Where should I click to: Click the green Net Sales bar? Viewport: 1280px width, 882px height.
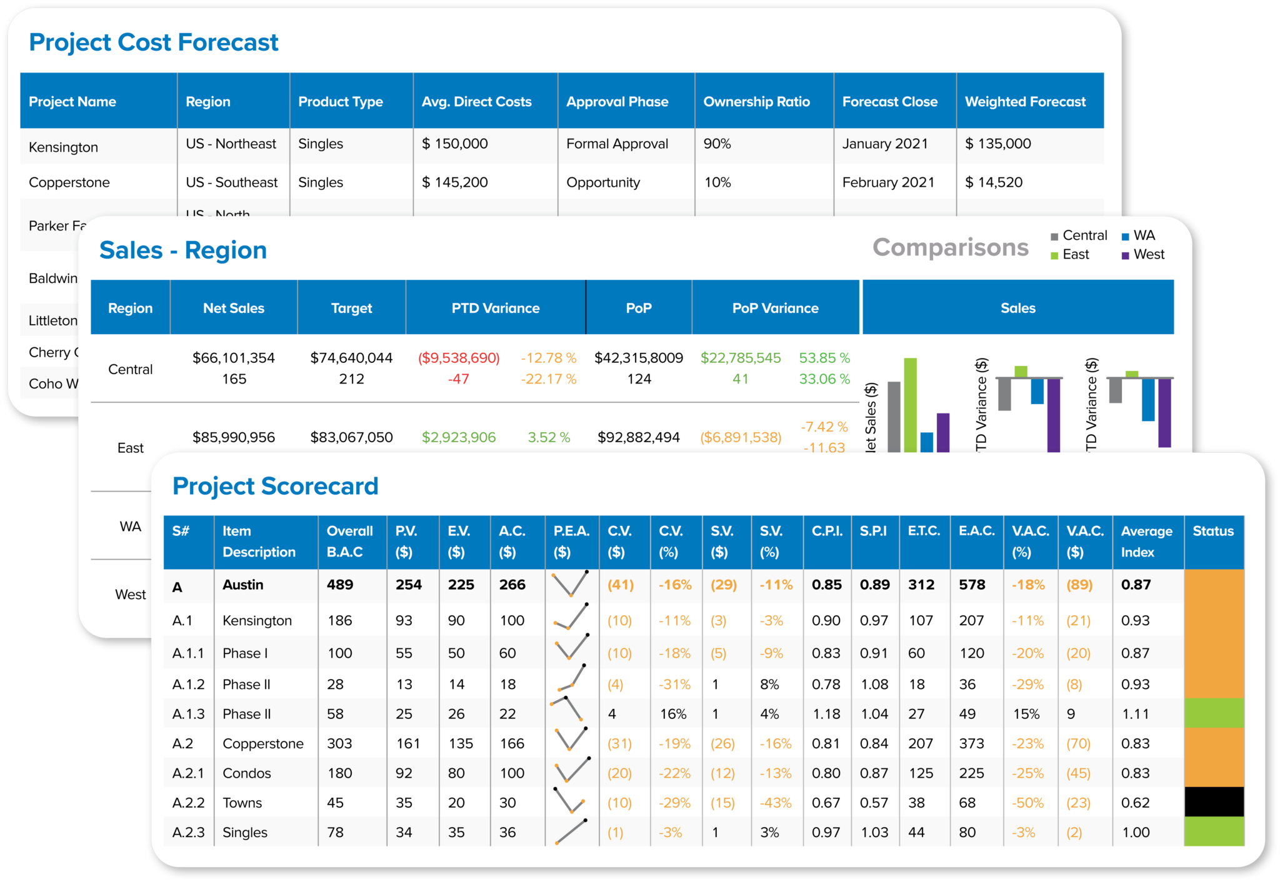(x=910, y=405)
